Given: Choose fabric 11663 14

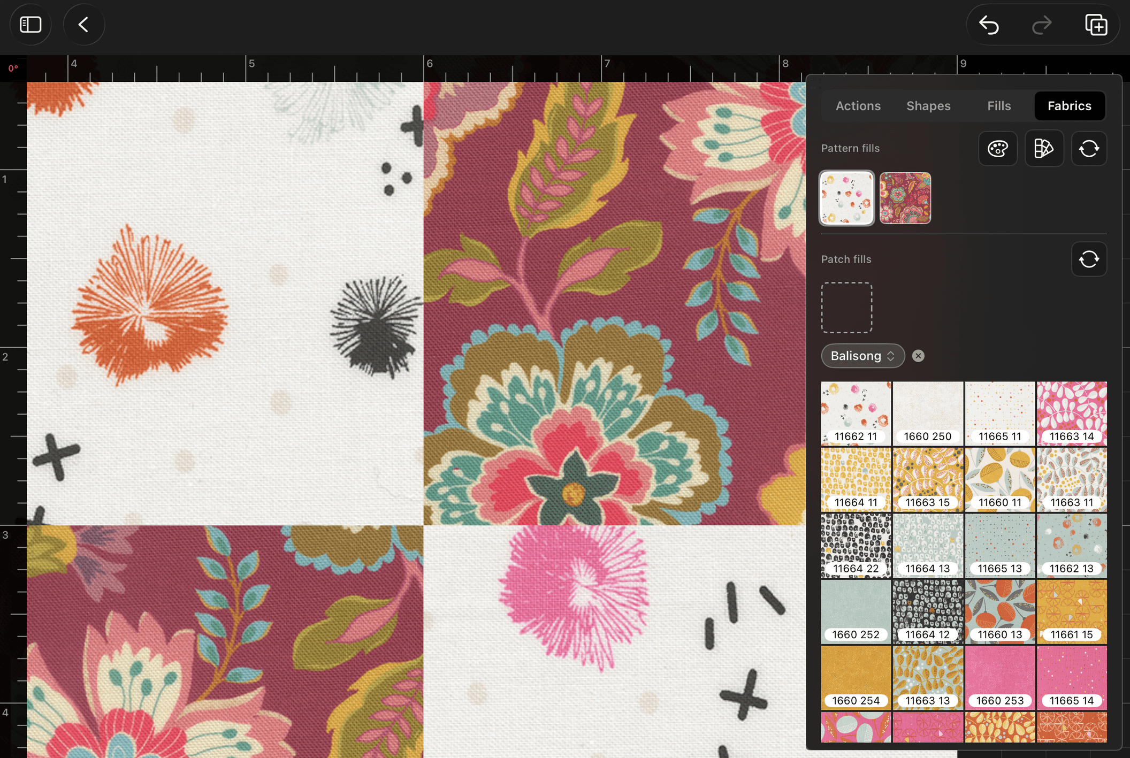Looking at the screenshot, I should pyautogui.click(x=1072, y=414).
